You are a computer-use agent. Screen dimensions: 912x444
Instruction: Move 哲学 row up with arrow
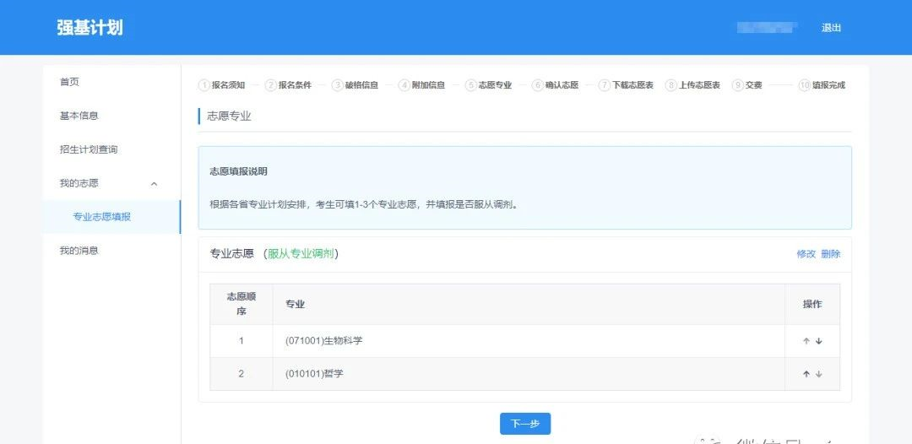point(806,374)
